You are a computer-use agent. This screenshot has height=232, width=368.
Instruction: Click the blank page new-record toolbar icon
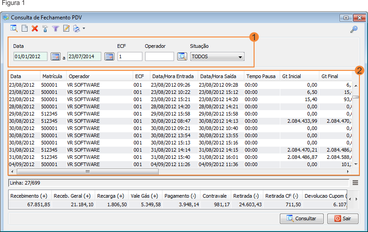click(24, 28)
